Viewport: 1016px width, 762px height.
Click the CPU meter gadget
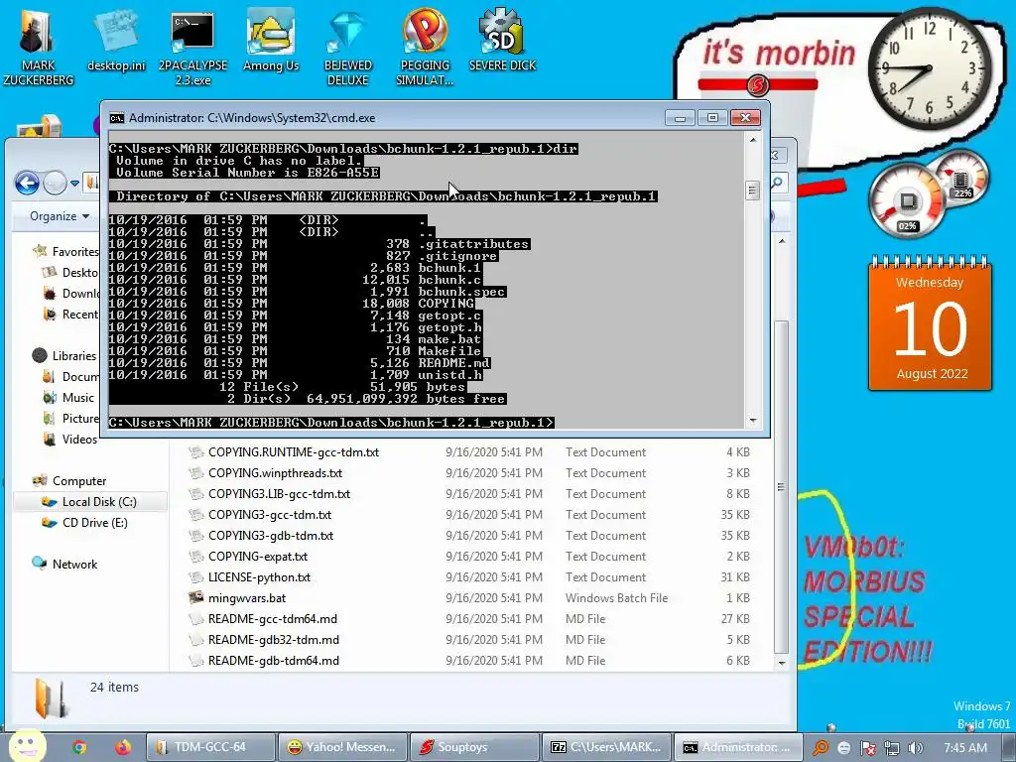907,200
